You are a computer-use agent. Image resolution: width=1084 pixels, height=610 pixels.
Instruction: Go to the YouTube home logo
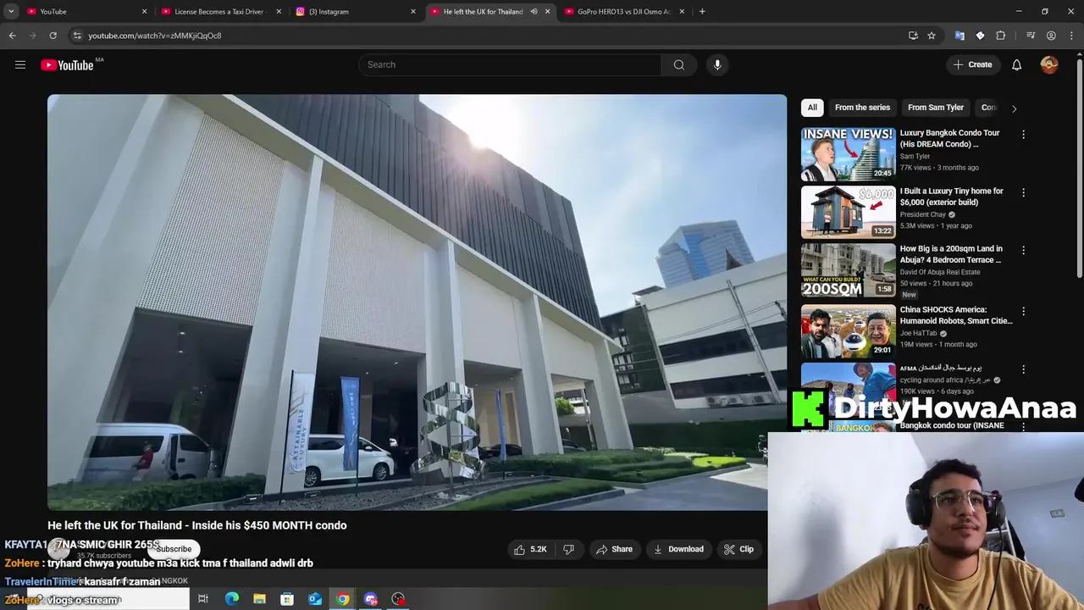[67, 65]
